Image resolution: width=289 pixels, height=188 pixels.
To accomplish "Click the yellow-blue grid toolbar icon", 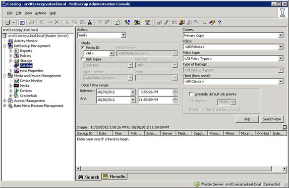I will point(137,22).
